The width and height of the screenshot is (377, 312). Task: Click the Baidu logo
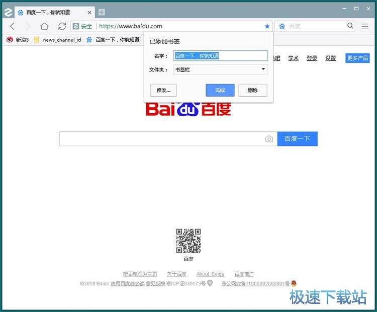(189, 109)
